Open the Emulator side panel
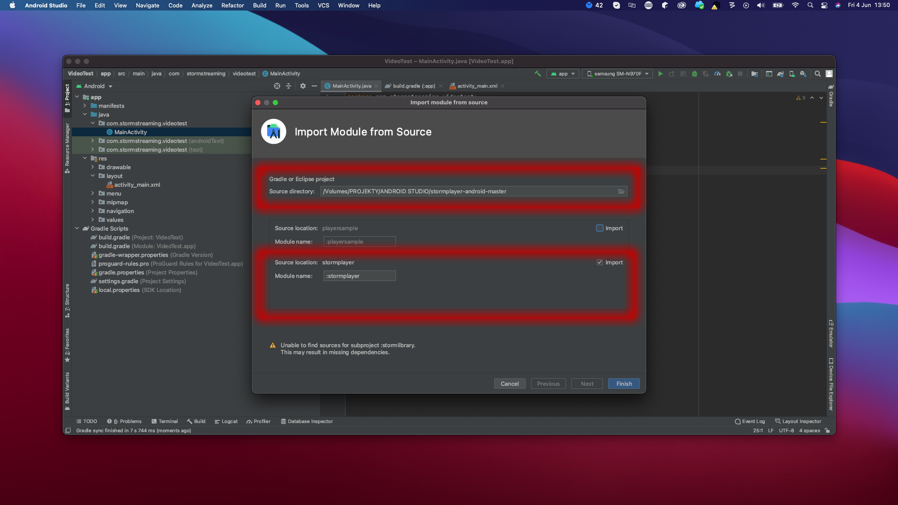 tap(831, 334)
